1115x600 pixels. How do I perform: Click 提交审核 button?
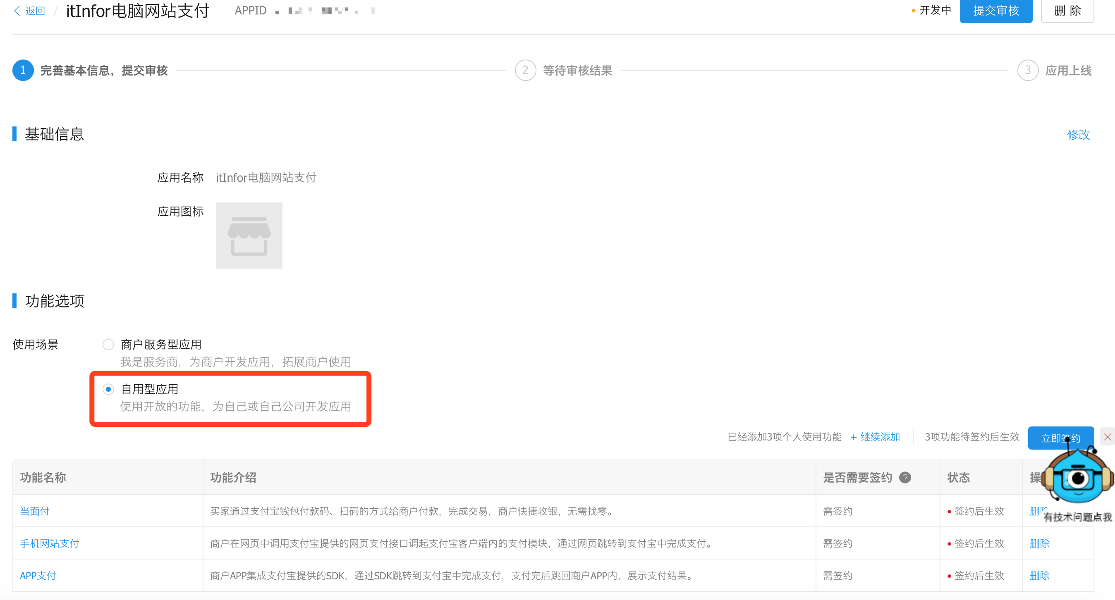pyautogui.click(x=995, y=11)
